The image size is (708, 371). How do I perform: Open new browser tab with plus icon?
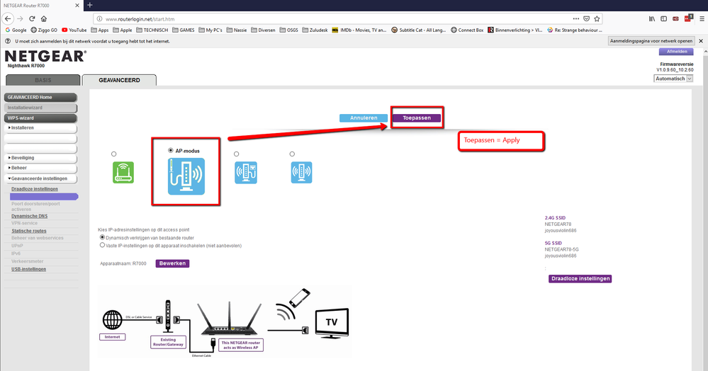coord(90,5)
